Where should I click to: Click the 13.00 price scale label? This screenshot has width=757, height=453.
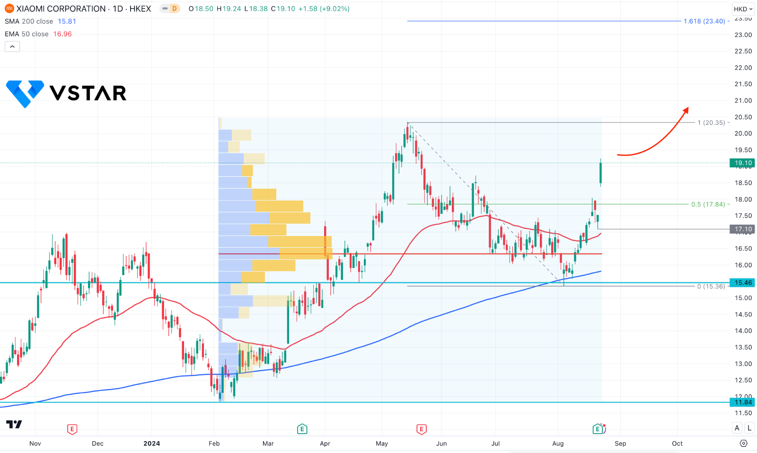click(743, 364)
